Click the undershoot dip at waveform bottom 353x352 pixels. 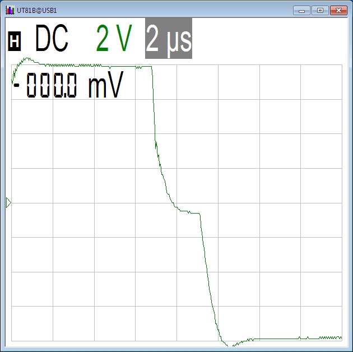(227, 344)
